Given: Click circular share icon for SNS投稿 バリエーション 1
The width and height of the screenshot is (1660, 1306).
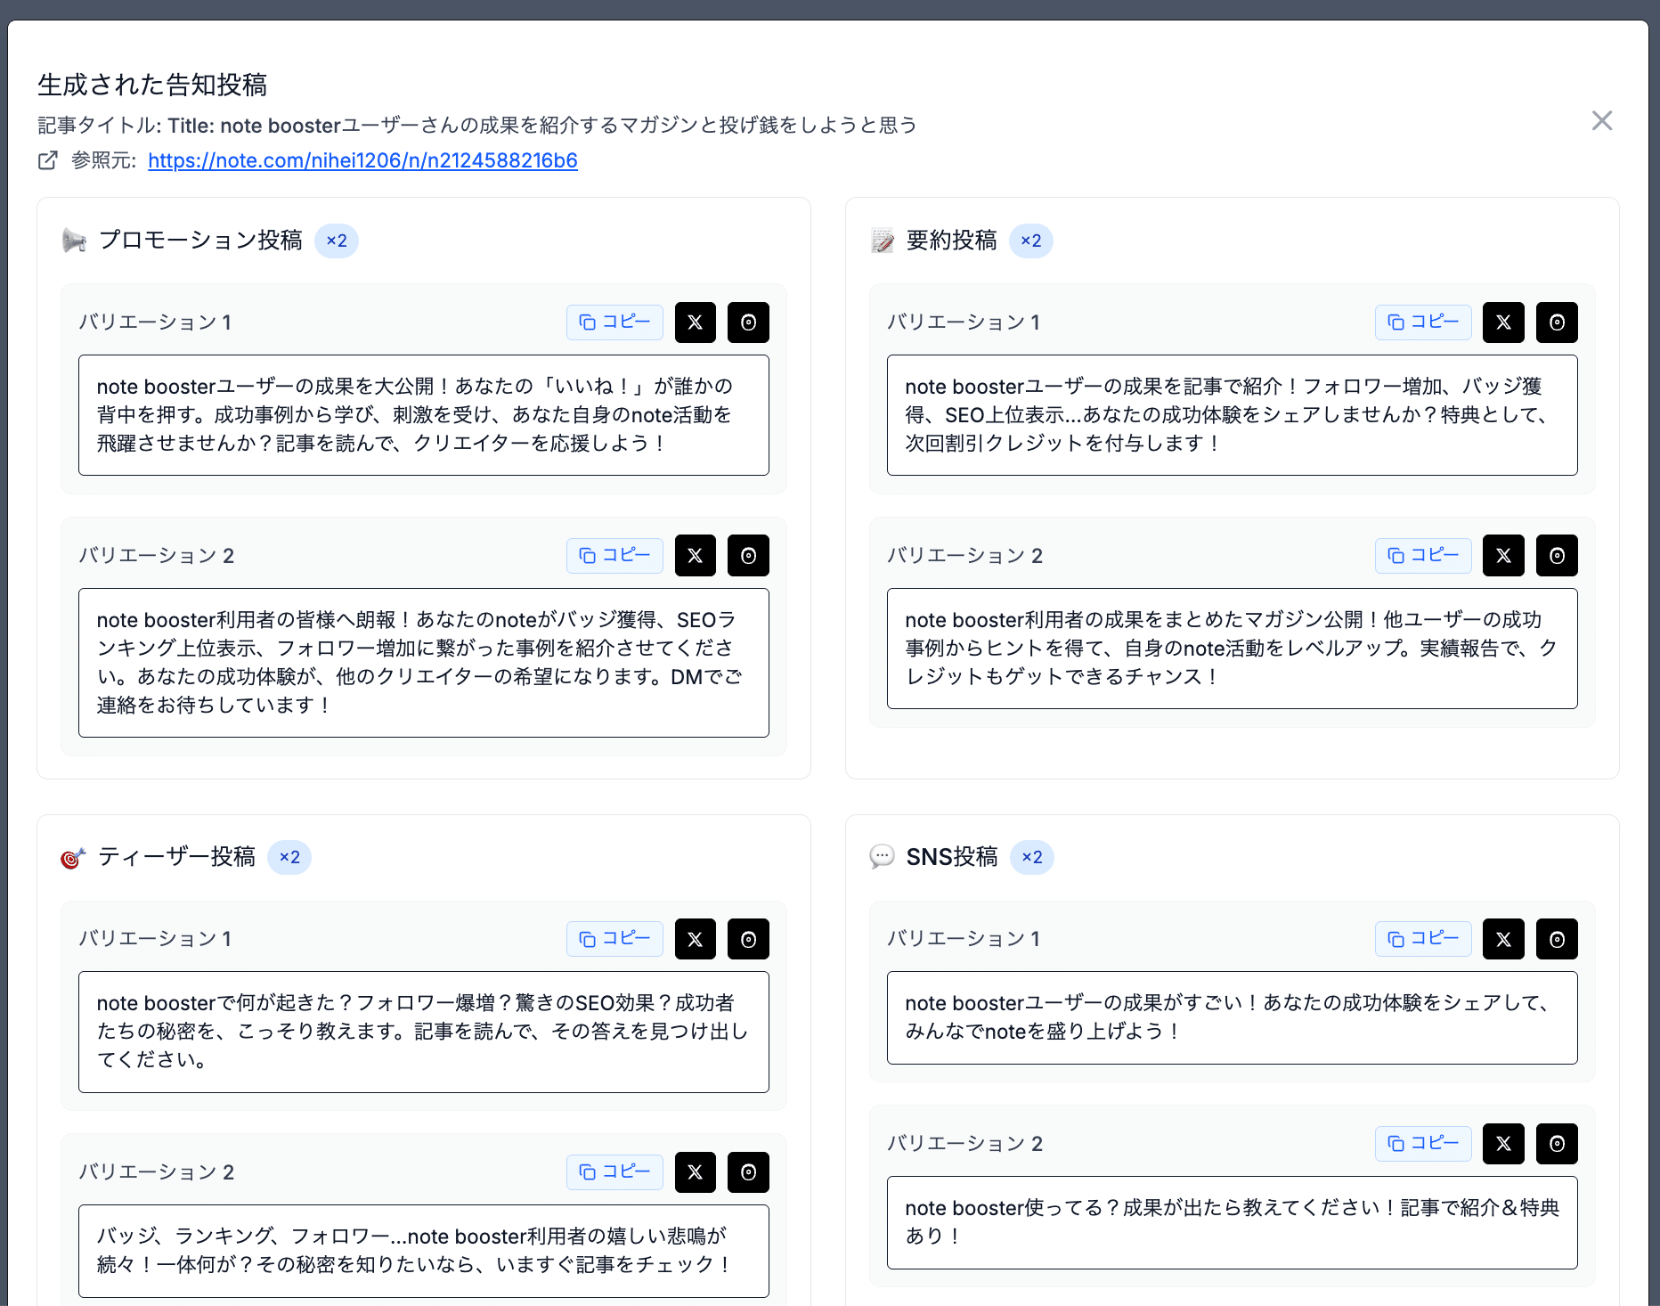Looking at the screenshot, I should click(x=1557, y=939).
